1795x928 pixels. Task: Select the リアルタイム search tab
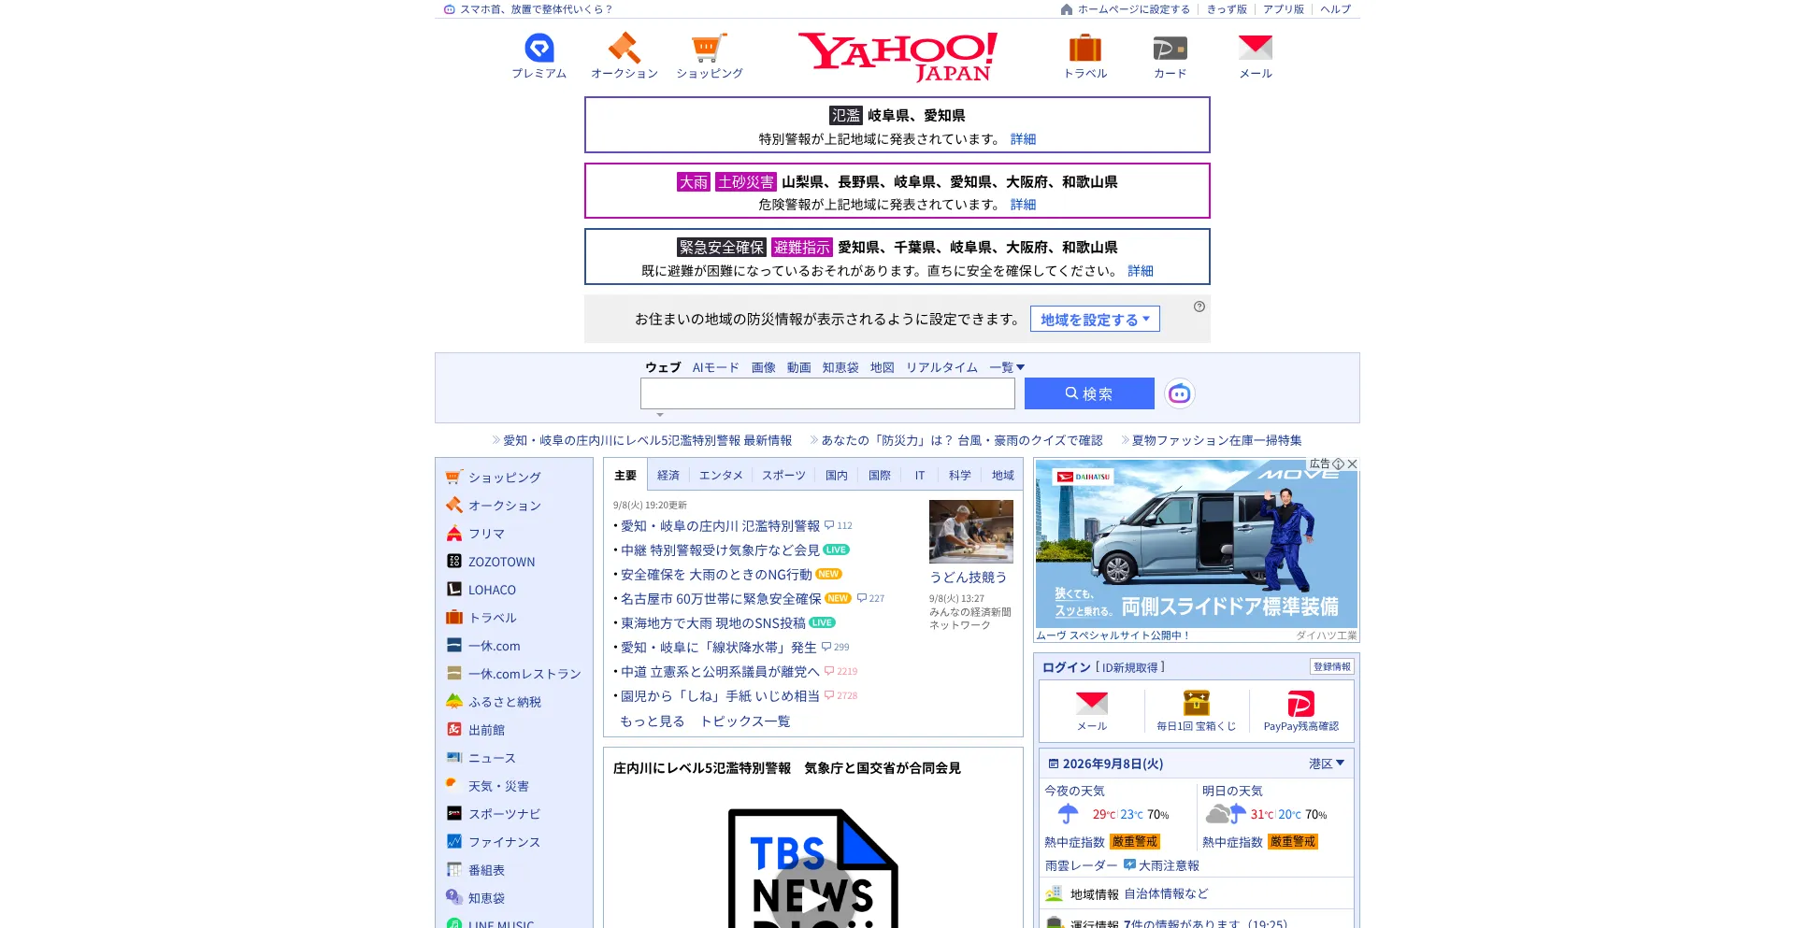tap(941, 367)
